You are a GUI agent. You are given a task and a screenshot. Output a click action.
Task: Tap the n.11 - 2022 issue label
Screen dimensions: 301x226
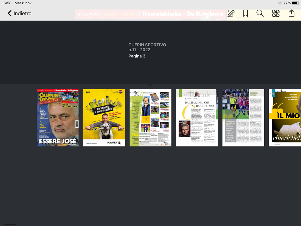pyautogui.click(x=139, y=50)
